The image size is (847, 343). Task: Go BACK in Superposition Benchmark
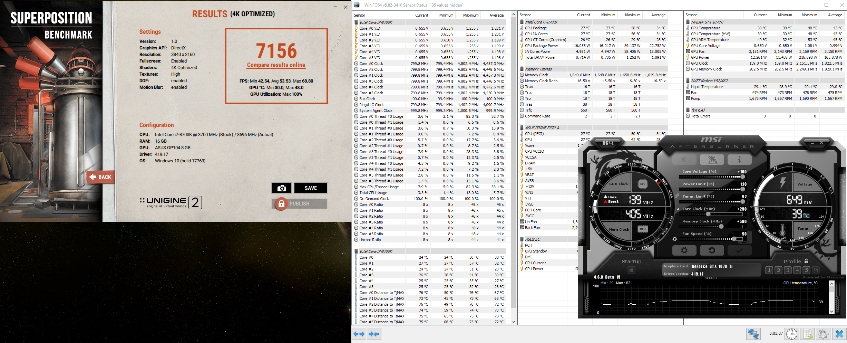(x=100, y=177)
